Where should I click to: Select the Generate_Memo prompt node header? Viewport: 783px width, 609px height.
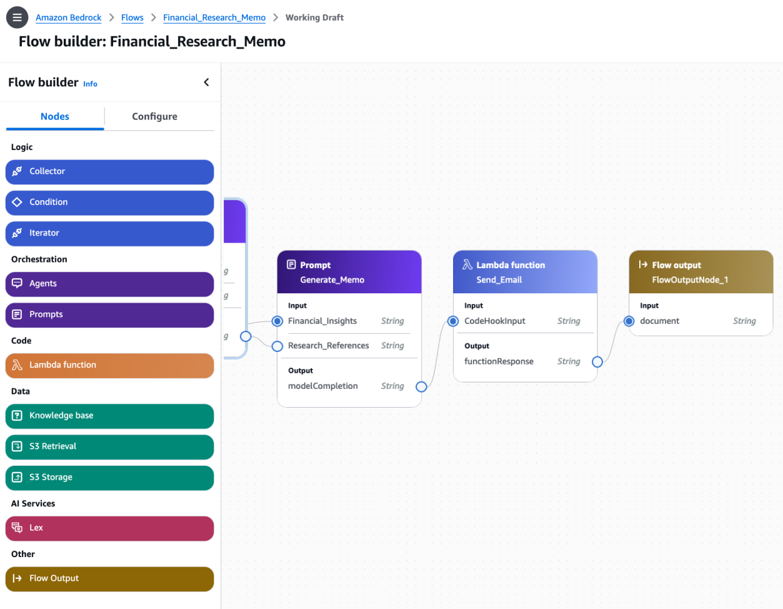(349, 272)
